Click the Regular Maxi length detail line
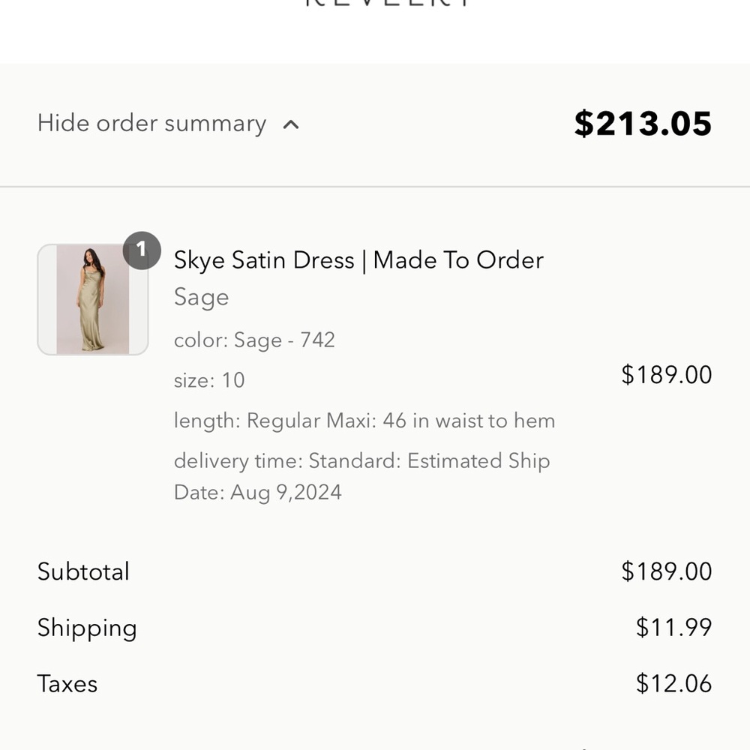This screenshot has height=750, width=750. click(x=364, y=421)
